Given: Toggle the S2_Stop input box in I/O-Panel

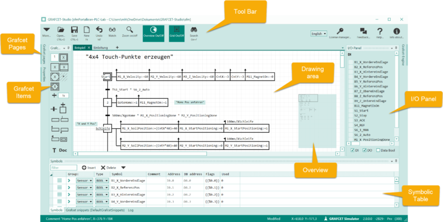Looking at the screenshot, I should pos(351,115).
